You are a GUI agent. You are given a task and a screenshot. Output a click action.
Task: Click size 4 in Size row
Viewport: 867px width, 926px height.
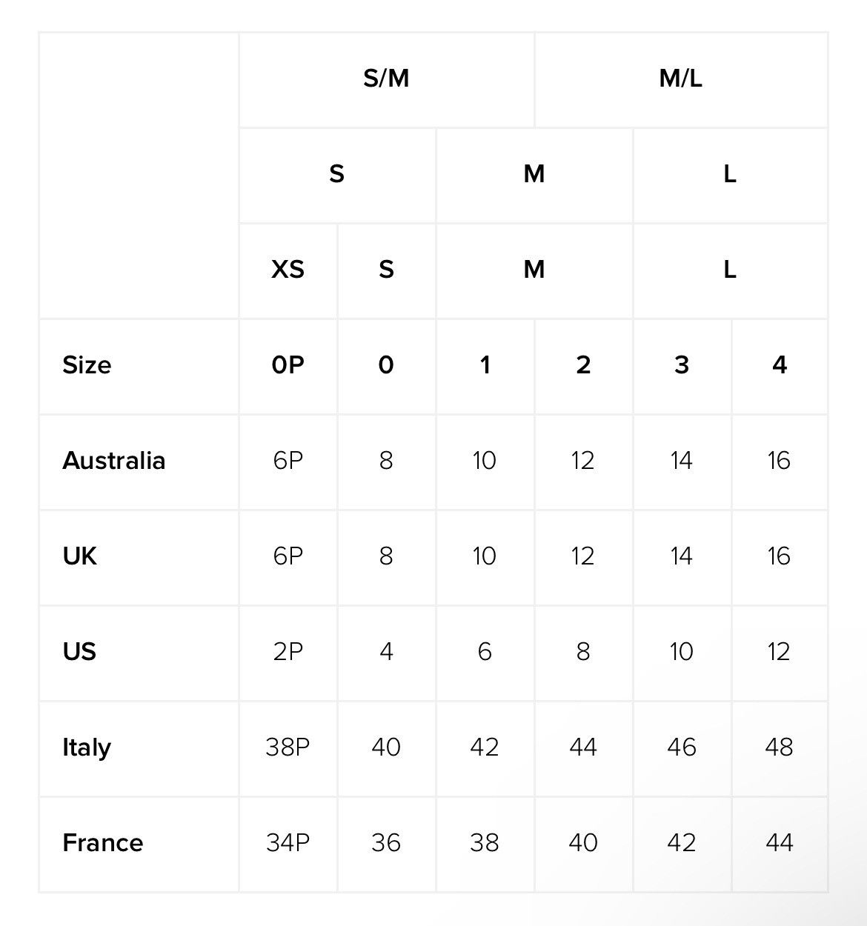click(x=780, y=365)
